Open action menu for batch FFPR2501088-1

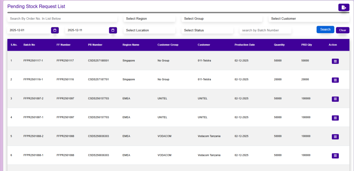click(335, 155)
